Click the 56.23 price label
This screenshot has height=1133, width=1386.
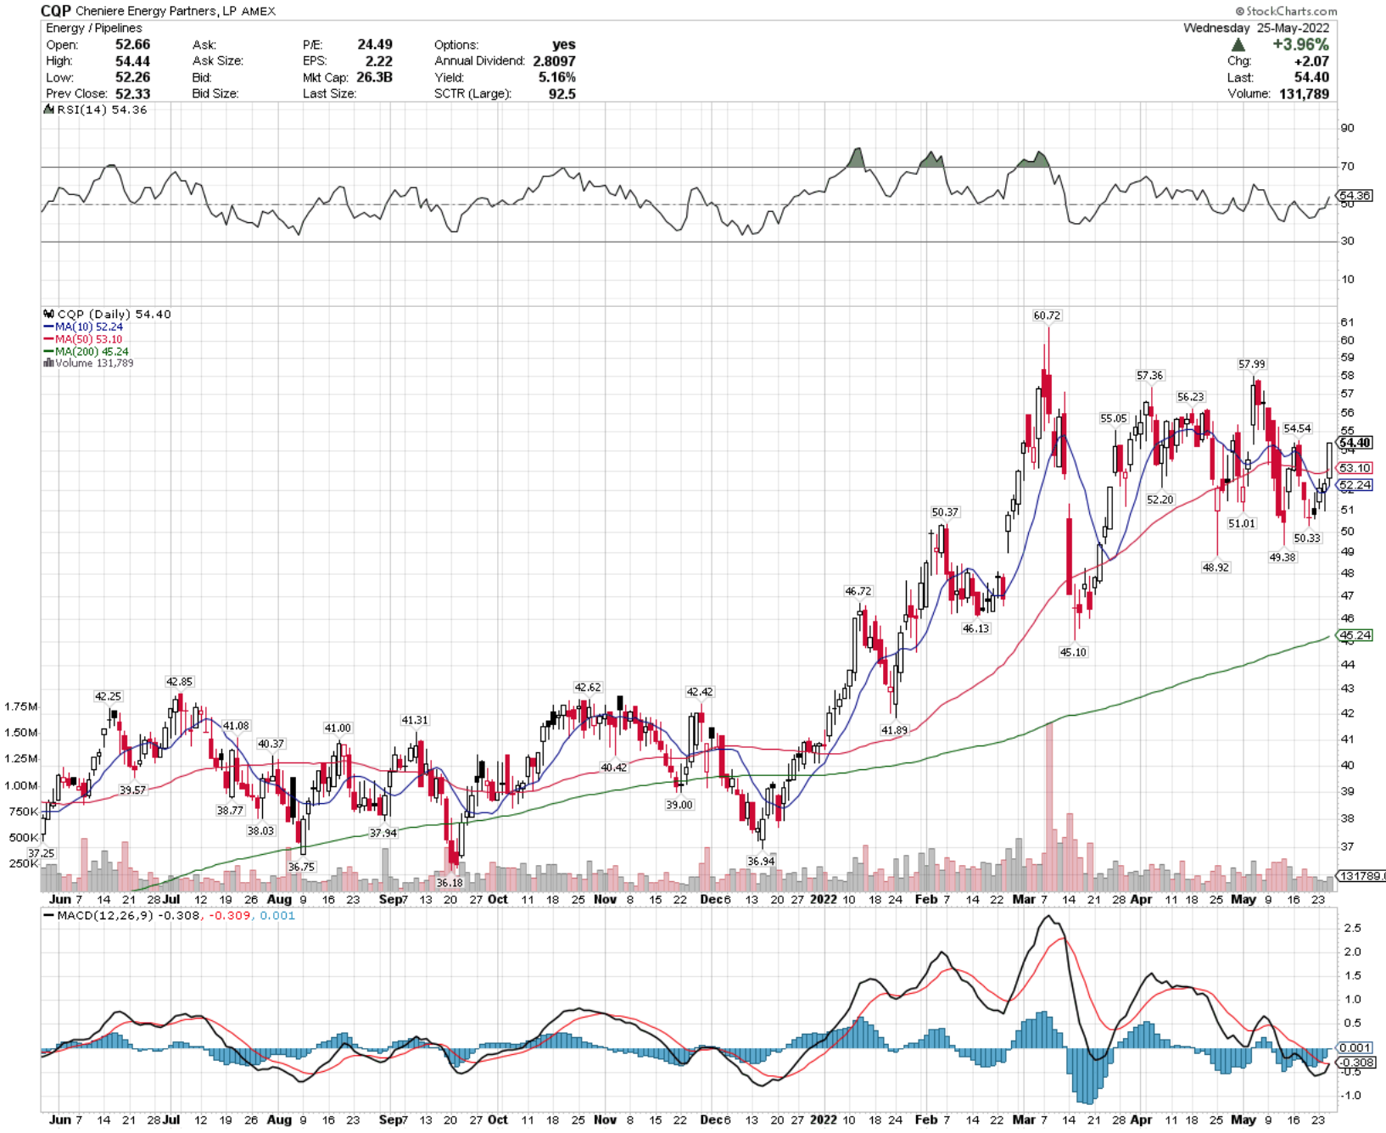(x=1190, y=397)
